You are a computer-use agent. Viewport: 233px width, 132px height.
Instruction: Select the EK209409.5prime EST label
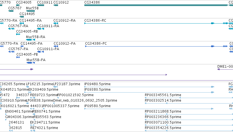pyautogui.click(x=43, y=90)
